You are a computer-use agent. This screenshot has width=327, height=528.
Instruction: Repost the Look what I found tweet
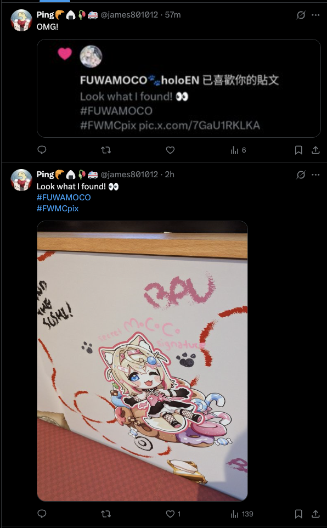coord(106,514)
